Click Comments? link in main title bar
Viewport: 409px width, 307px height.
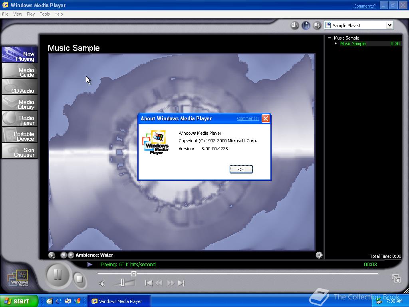click(x=365, y=6)
